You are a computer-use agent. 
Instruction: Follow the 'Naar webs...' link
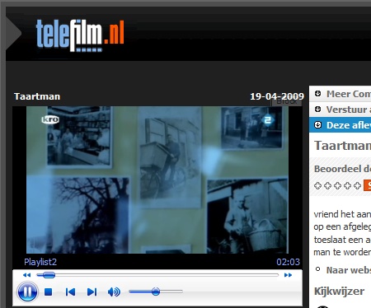tap(348, 270)
